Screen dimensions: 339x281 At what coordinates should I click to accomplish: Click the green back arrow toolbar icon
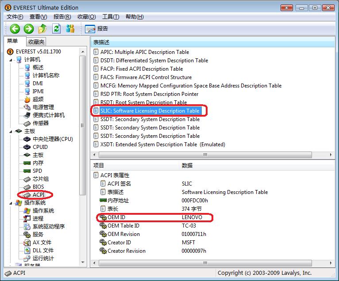point(15,29)
